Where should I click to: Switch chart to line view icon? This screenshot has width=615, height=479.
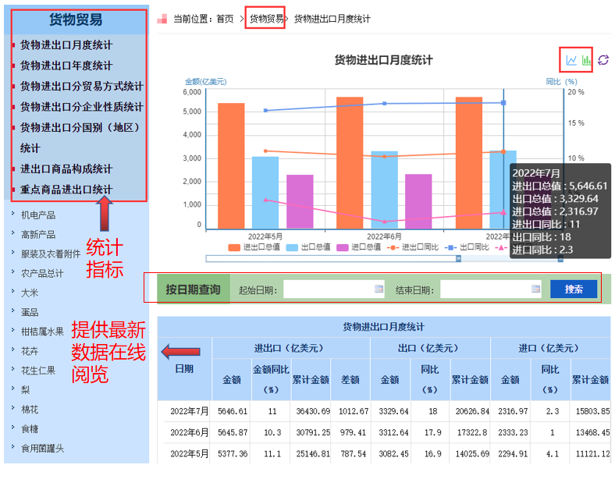click(571, 60)
